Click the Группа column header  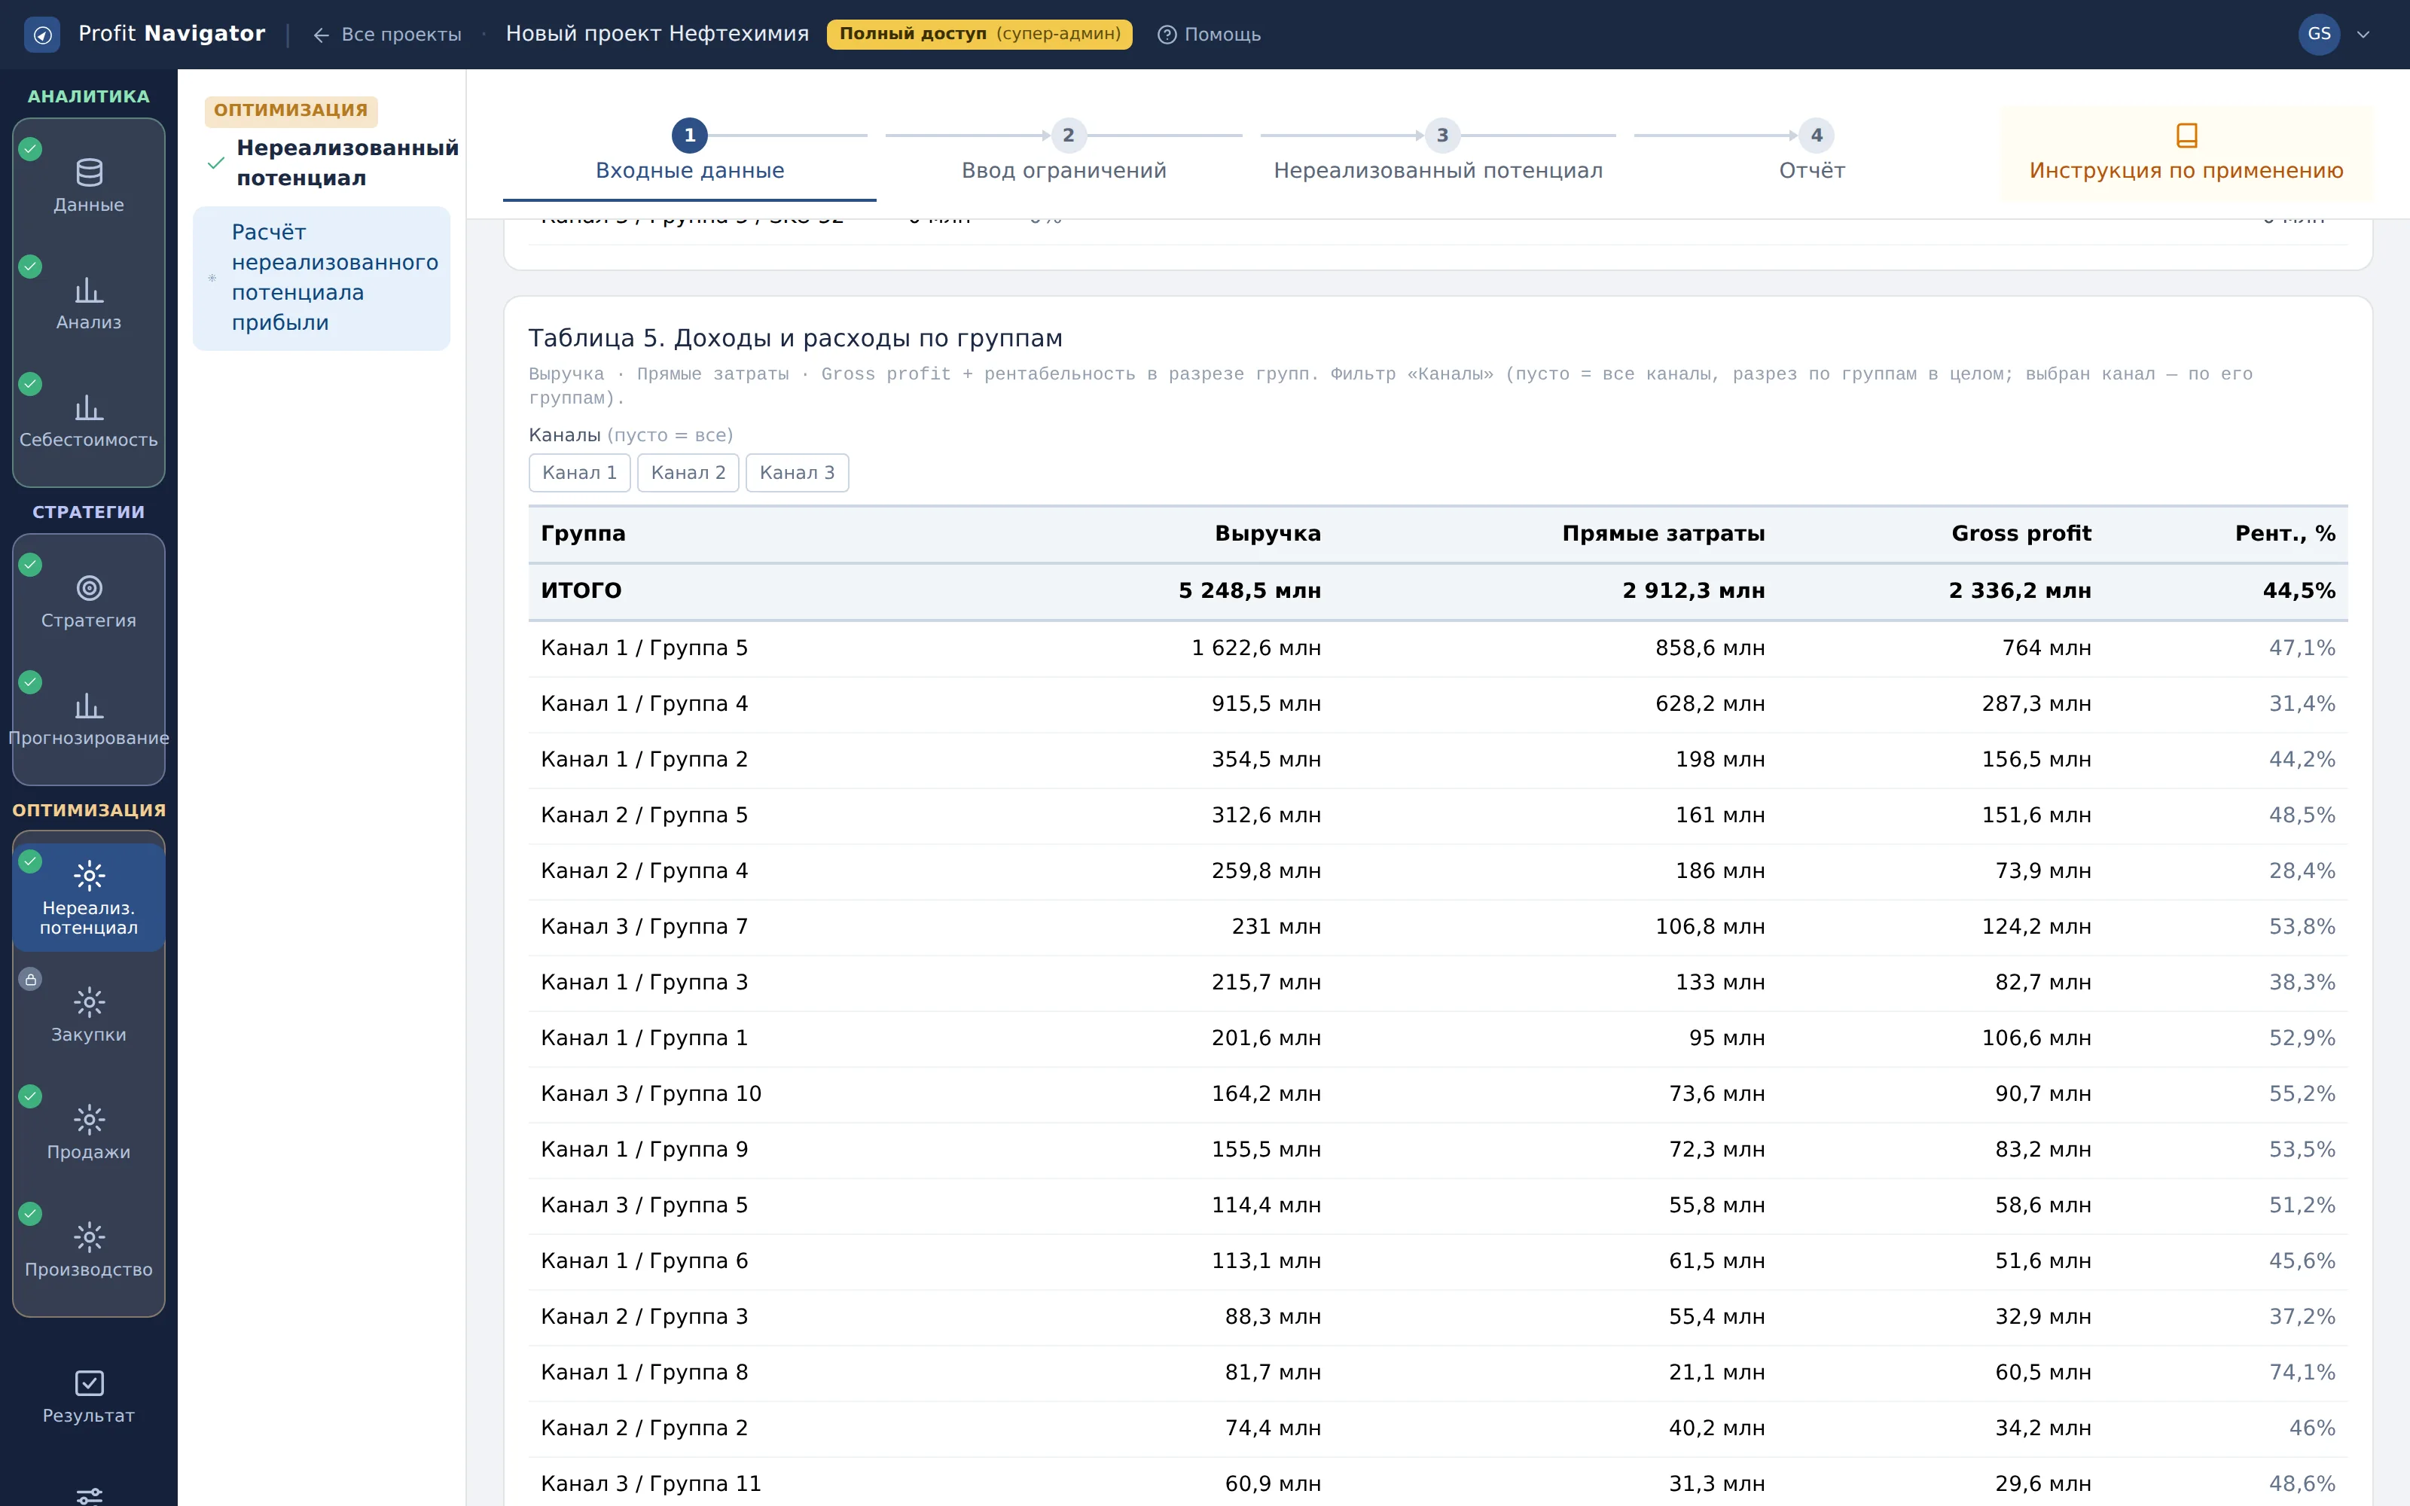click(583, 534)
